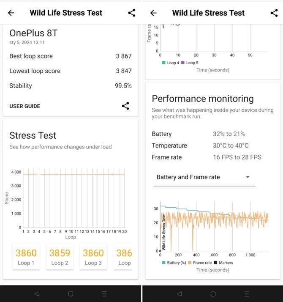The height and width of the screenshot is (302, 283).
Task: Tap share icon in left screen header
Action: pyautogui.click(x=132, y=13)
